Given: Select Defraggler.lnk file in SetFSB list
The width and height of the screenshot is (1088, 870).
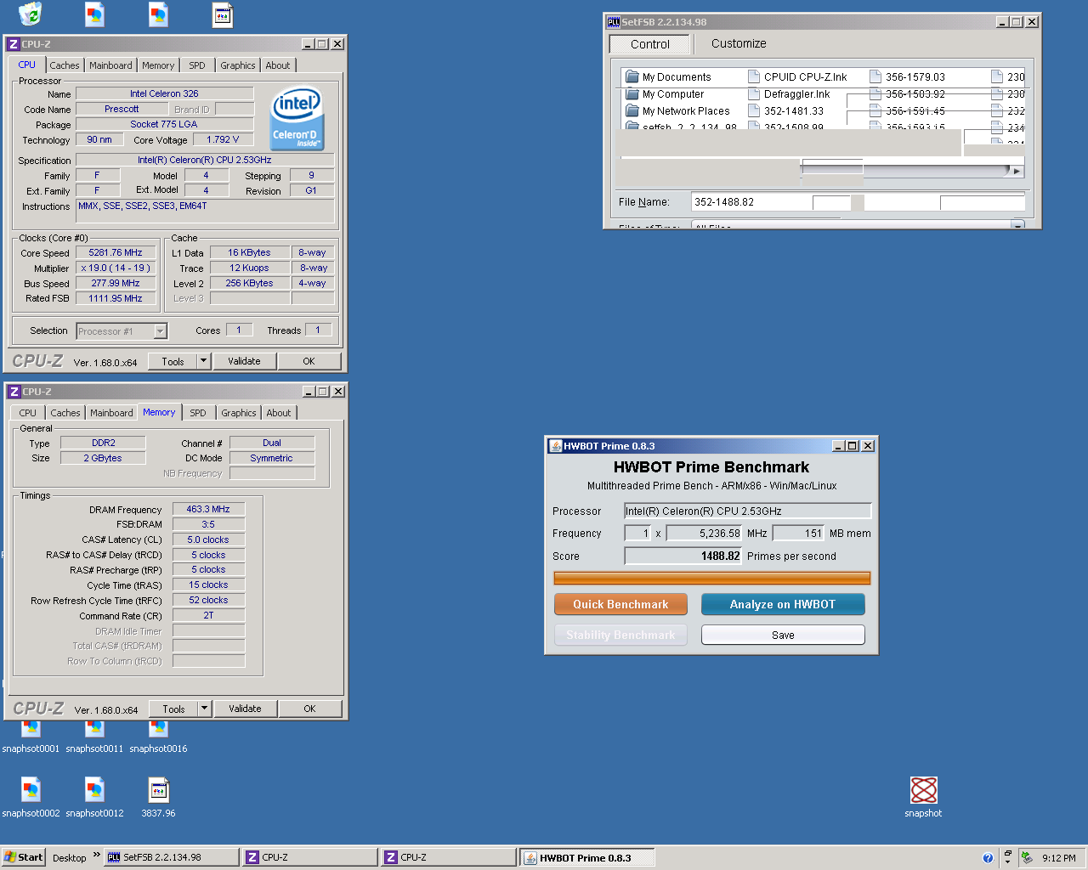Looking at the screenshot, I should point(789,94).
